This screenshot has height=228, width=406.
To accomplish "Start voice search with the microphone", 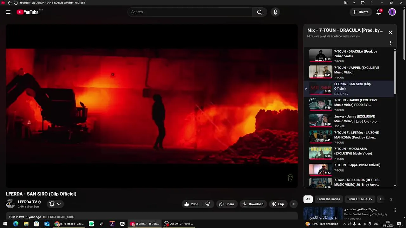I will click(x=275, y=12).
